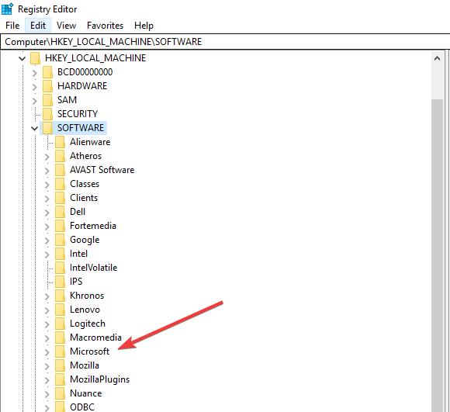
Task: Expand the Lenovo key
Action: pos(47,310)
